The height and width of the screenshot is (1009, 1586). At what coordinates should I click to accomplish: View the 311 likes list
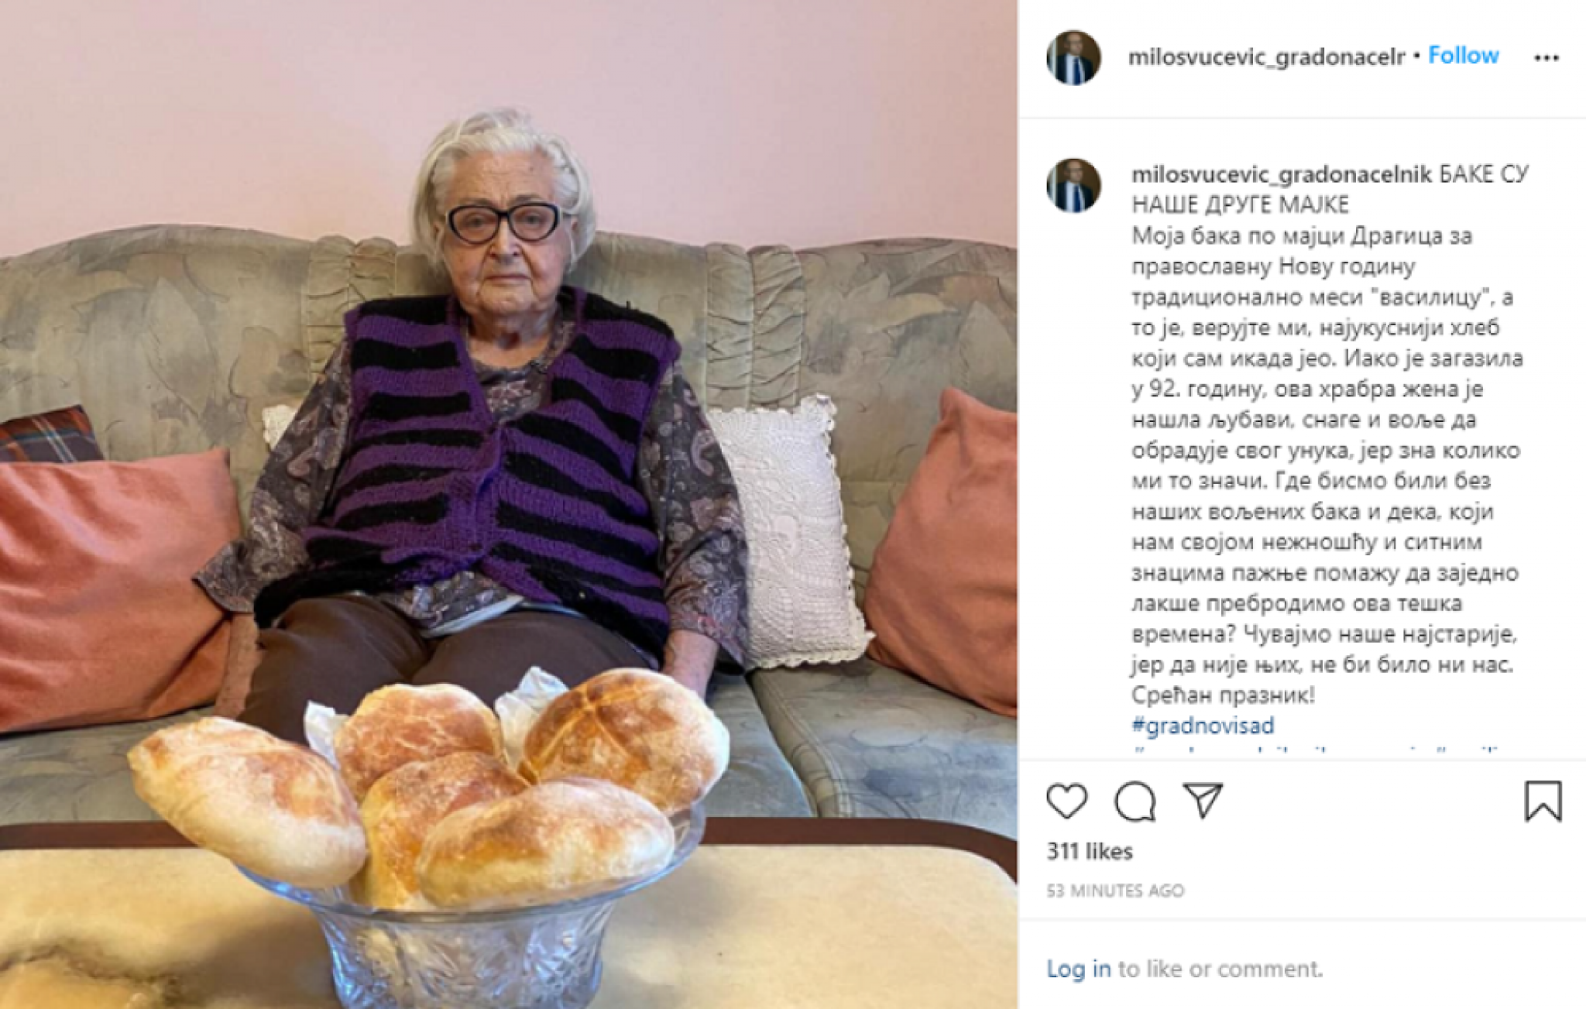pyautogui.click(x=1090, y=852)
